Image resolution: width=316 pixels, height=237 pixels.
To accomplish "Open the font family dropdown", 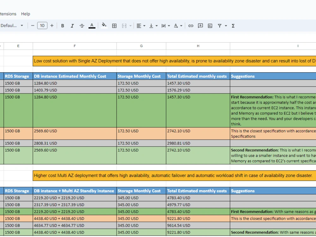I will [12, 26].
